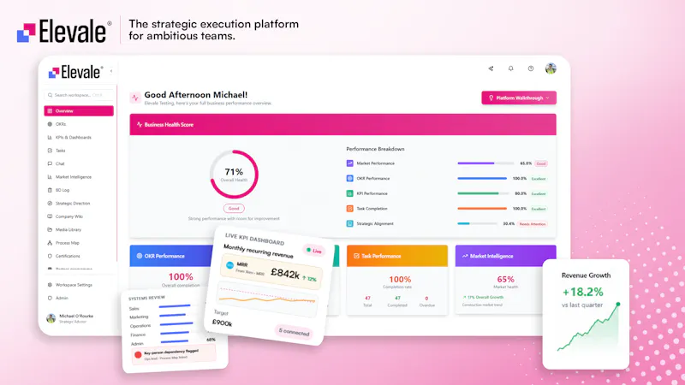Viewport: 685px width, 385px height.
Task: Click the Company Wiki book icon
Action: (50, 216)
